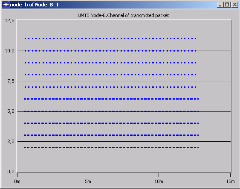This screenshot has width=240, height=189.
Task: Click the dashed data series at value 6
Action: click(111, 99)
